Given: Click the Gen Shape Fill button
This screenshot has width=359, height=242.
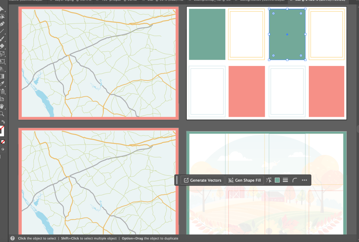Looking at the screenshot, I should 245,180.
